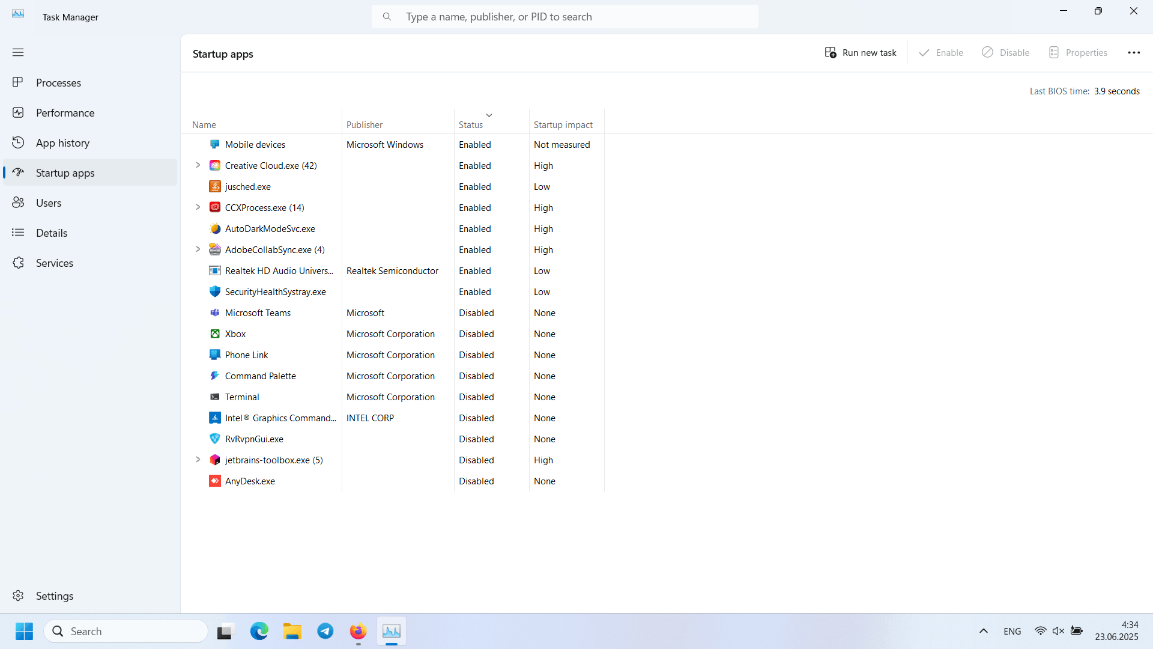Click the Run new task icon
1153x649 pixels.
pos(831,53)
